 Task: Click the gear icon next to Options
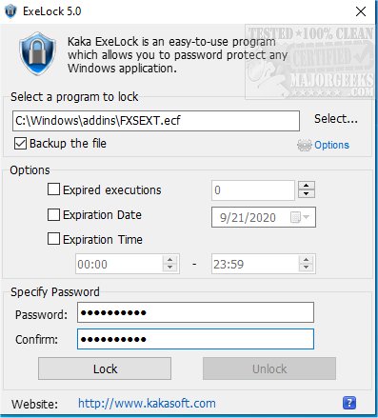305,146
